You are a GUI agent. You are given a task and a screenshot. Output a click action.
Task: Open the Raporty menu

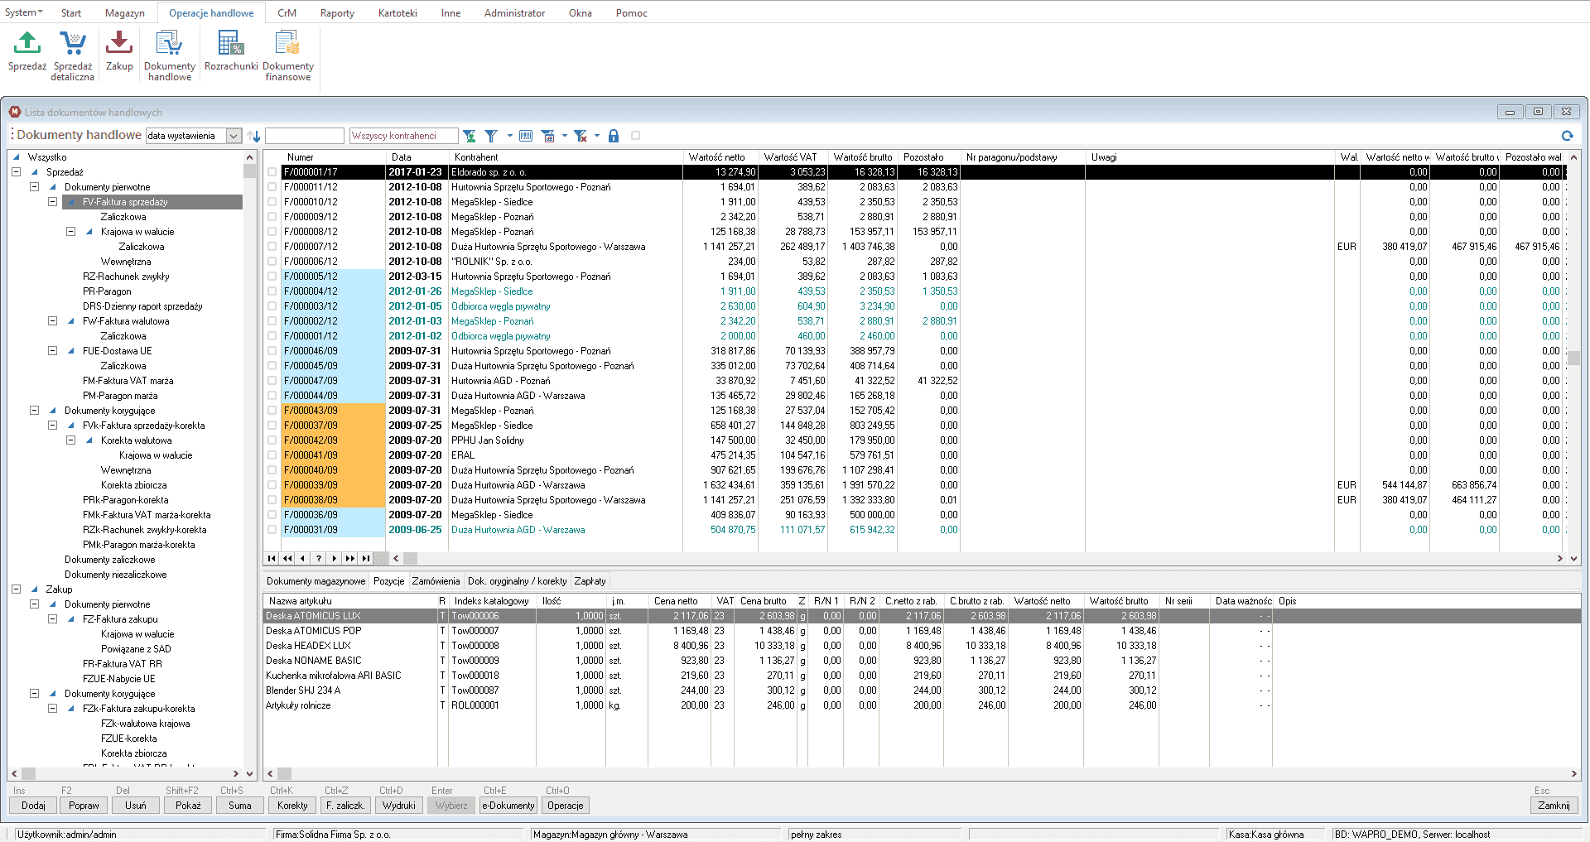click(x=337, y=13)
